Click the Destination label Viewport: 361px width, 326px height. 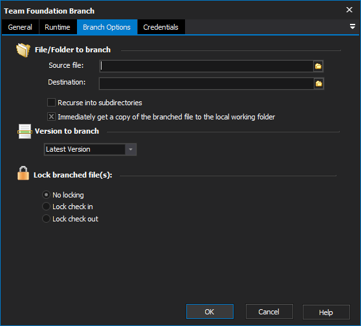(67, 82)
